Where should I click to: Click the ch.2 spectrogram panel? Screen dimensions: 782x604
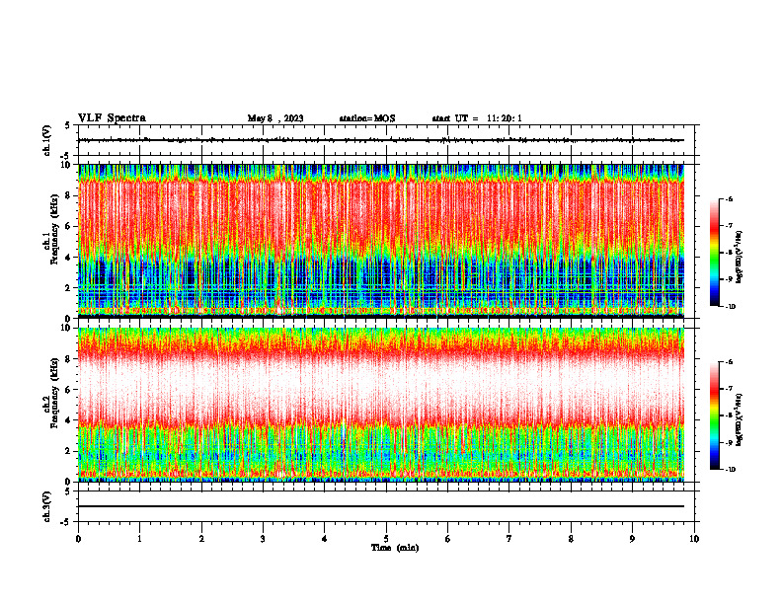(x=381, y=405)
